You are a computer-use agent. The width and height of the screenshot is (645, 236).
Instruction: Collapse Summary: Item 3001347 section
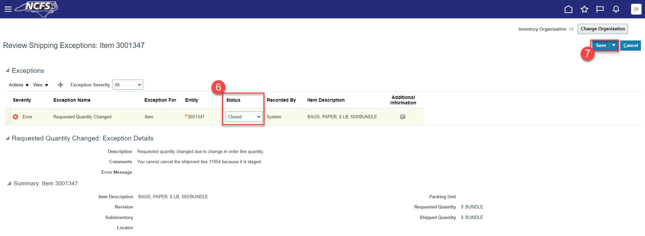(9, 183)
